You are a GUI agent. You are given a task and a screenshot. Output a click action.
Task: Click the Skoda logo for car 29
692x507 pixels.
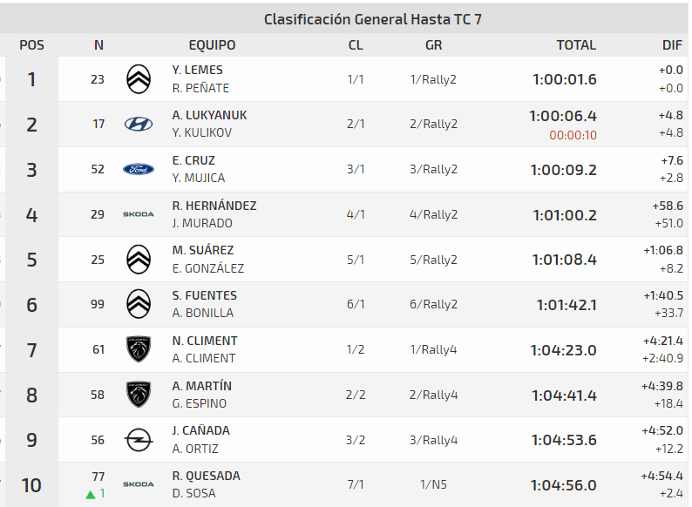tap(139, 214)
